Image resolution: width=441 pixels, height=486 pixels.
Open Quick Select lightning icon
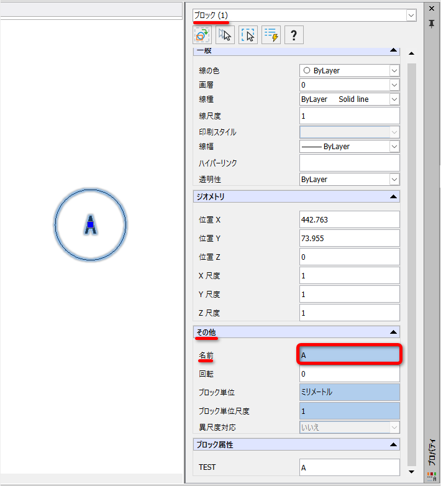click(271, 35)
